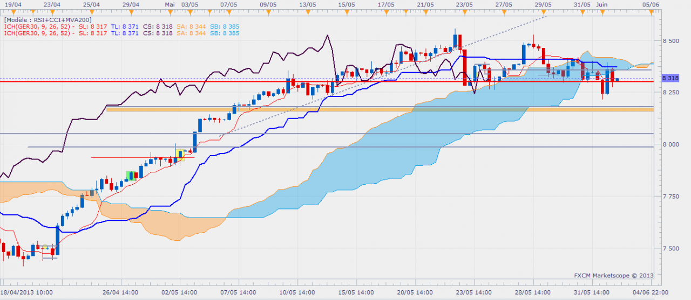Click the orange day marker under 07/05
Screen dimensions: 691x300
coord(229,11)
